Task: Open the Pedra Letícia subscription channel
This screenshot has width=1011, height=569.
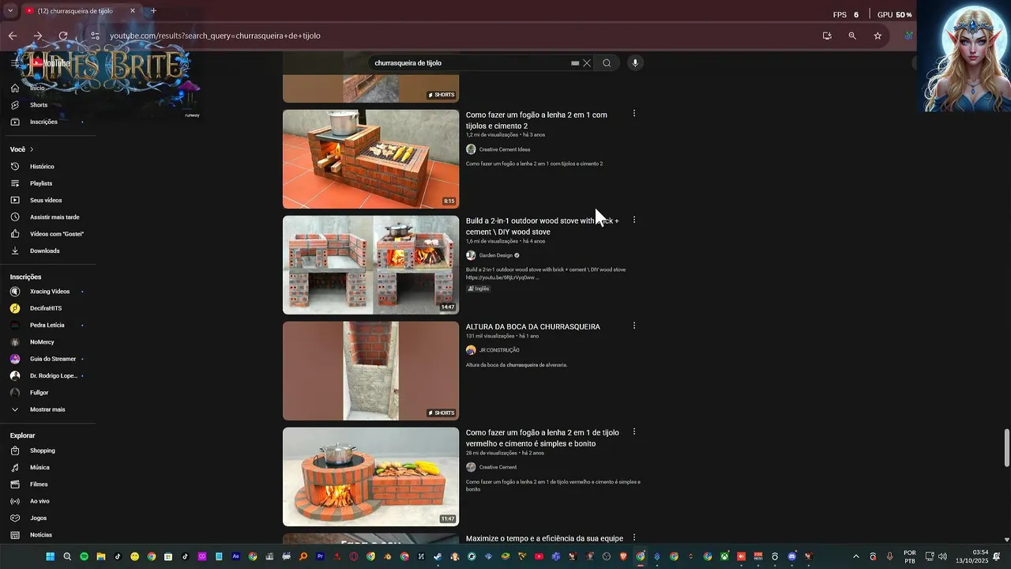Action: [47, 325]
